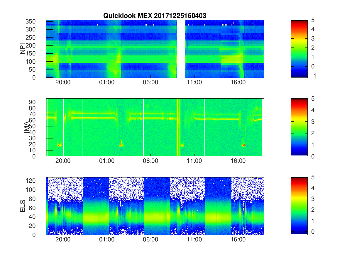Click the 06:00 time label under IMA plot
This screenshot has width=352, height=264.
[x=150, y=161]
